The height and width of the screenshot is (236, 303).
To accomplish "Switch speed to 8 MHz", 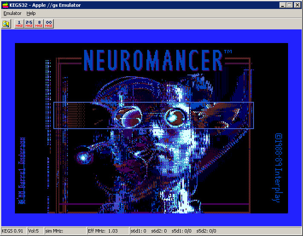I will [x=39, y=24].
